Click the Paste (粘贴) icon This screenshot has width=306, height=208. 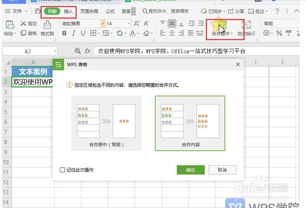pyautogui.click(x=10, y=25)
